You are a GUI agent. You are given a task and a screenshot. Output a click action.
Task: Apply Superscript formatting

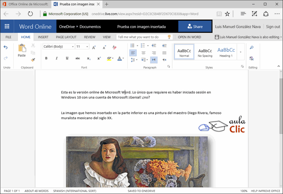click(x=99, y=58)
